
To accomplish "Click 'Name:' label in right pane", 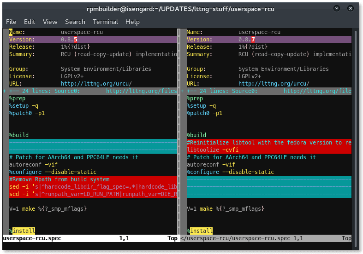I will 195,32.
